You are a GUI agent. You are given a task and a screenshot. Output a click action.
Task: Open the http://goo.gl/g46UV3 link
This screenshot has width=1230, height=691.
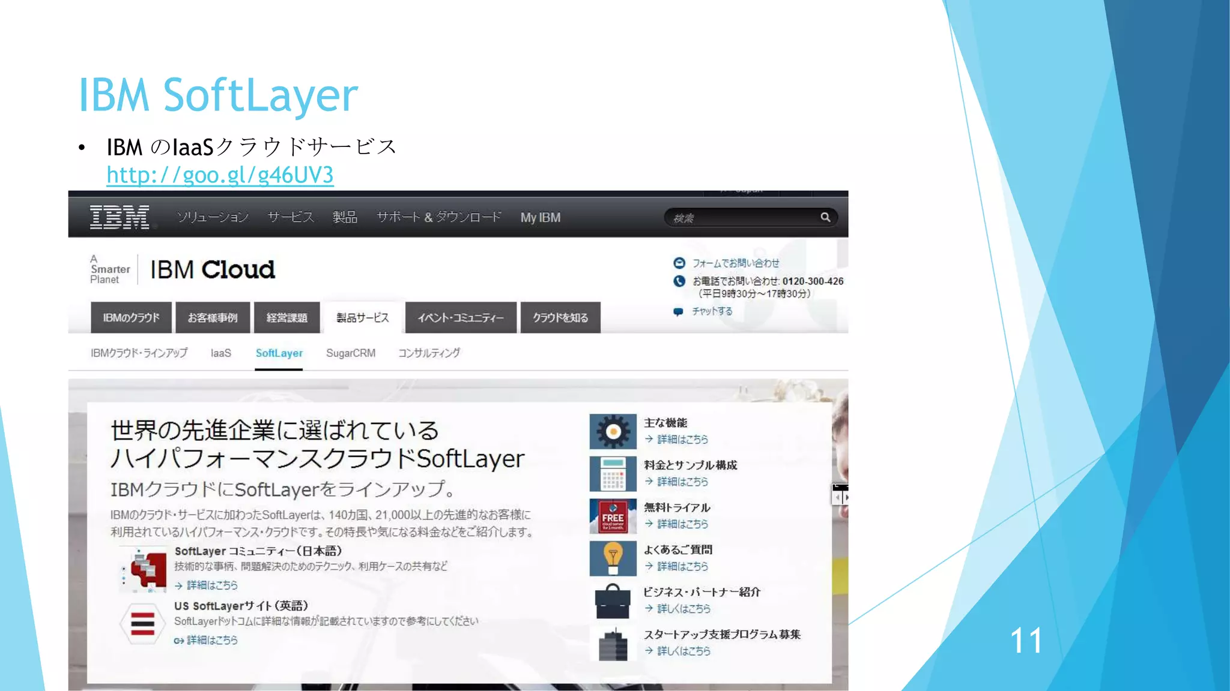click(x=220, y=175)
